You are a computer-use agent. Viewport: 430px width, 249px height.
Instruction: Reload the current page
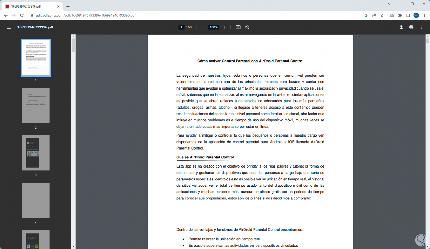pyautogui.click(x=22, y=15)
